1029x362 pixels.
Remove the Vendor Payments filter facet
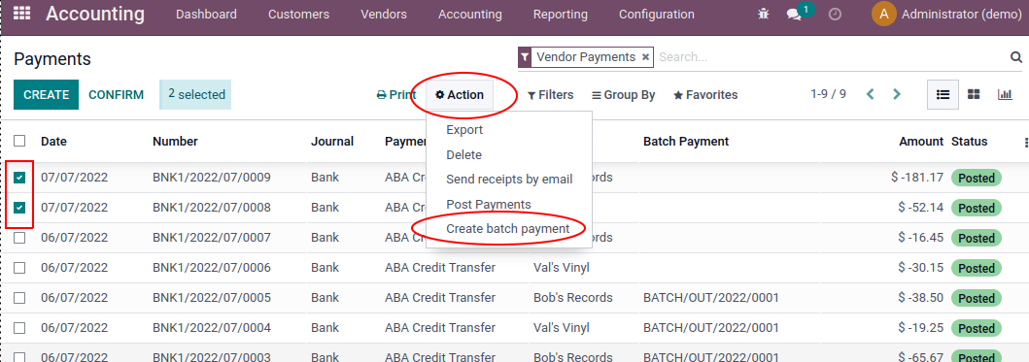646,57
